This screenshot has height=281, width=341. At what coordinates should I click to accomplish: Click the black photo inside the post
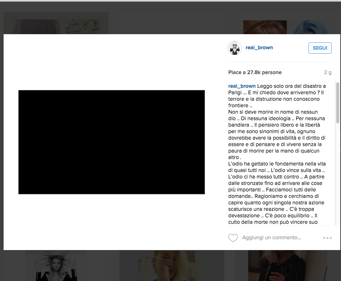pyautogui.click(x=111, y=142)
